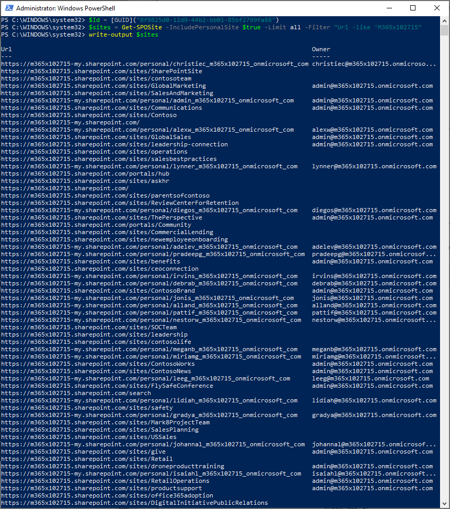Click owner lynner@m365x102715.onmicrosoft.com
The height and width of the screenshot is (509, 450).
[x=374, y=166]
